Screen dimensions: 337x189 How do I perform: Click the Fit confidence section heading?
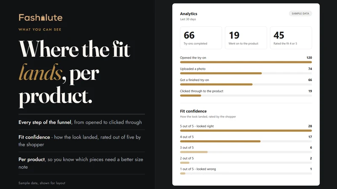(x=193, y=111)
